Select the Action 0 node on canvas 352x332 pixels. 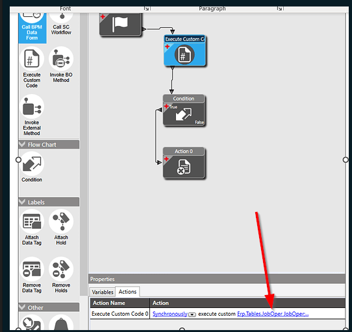pos(184,163)
